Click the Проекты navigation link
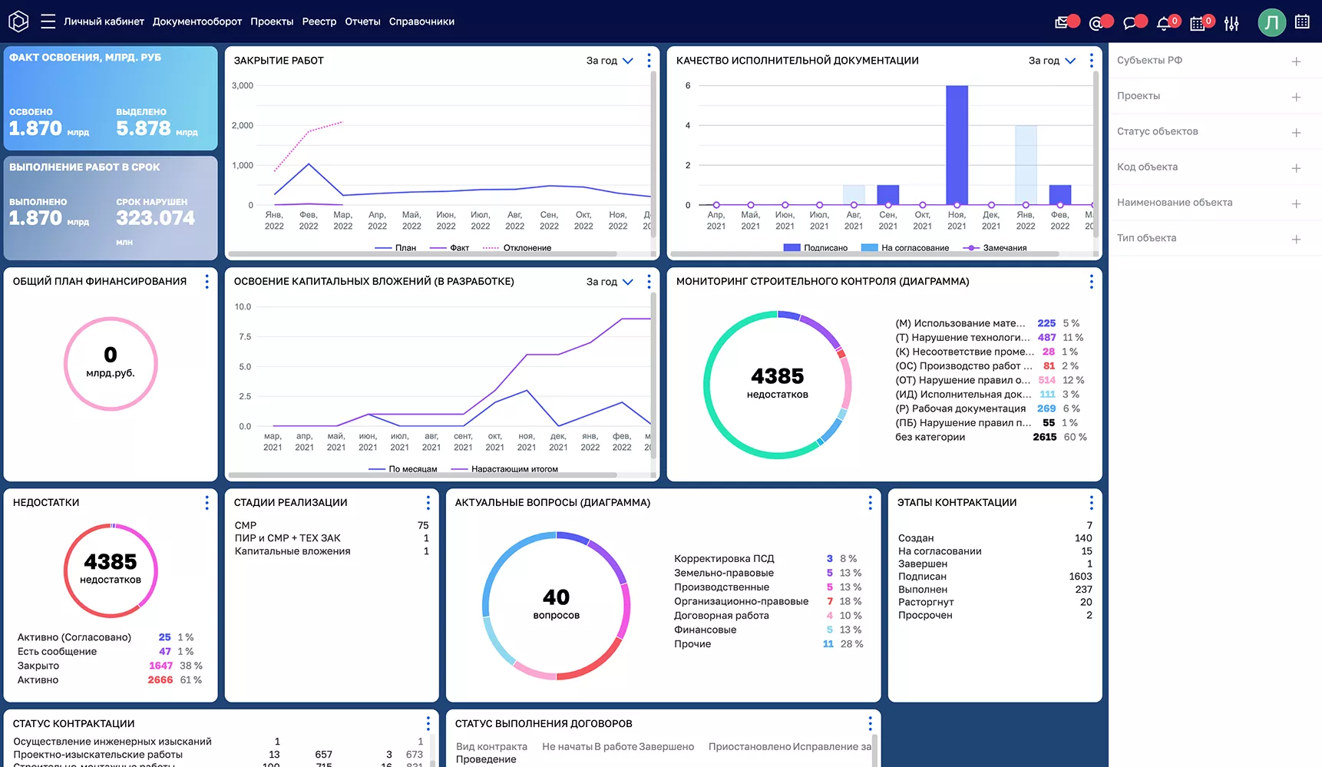The image size is (1322, 767). (x=272, y=21)
